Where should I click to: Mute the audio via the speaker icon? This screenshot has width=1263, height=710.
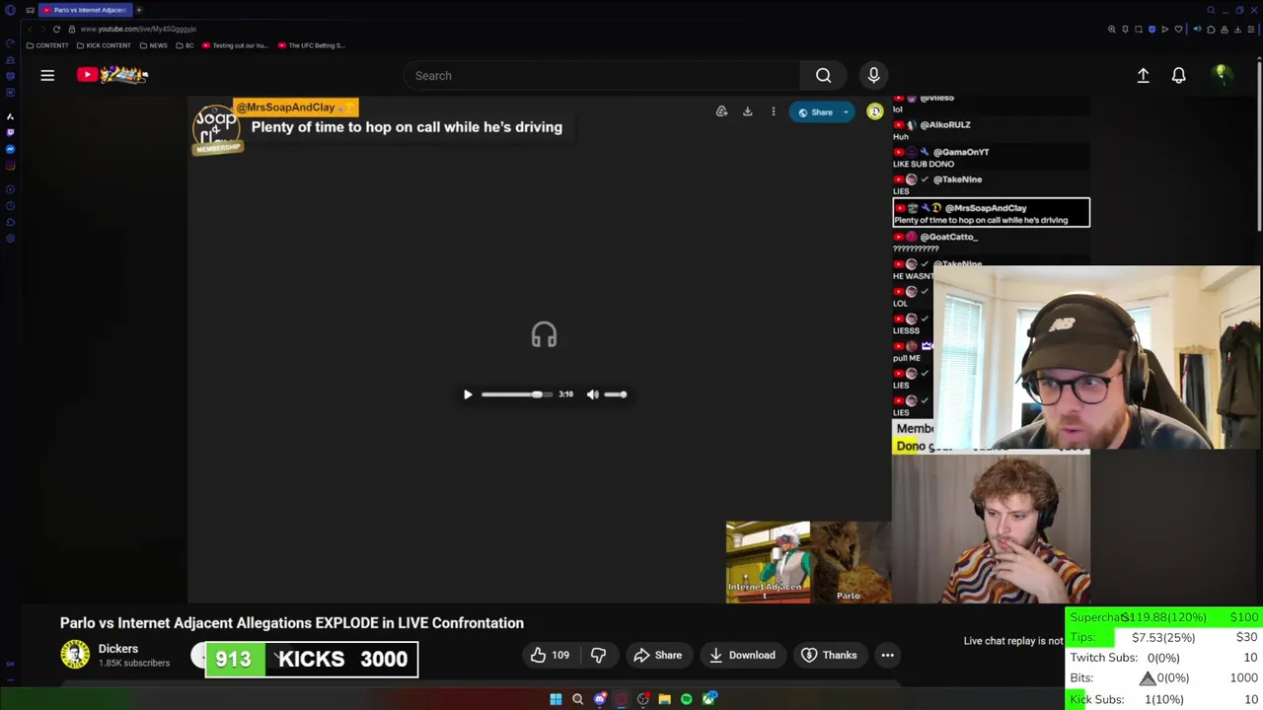(x=592, y=394)
